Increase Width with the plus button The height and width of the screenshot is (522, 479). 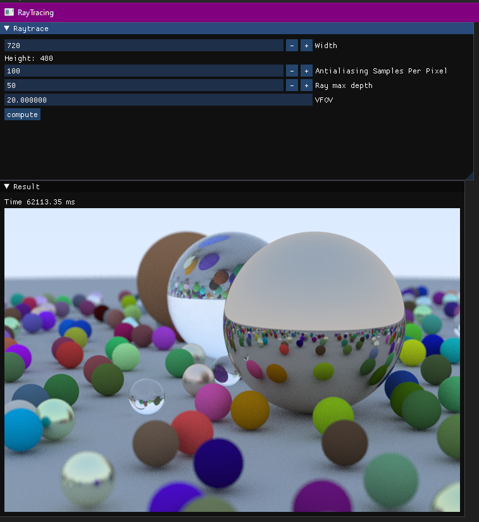click(x=307, y=46)
